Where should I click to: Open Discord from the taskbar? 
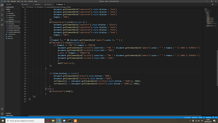coord(64,121)
